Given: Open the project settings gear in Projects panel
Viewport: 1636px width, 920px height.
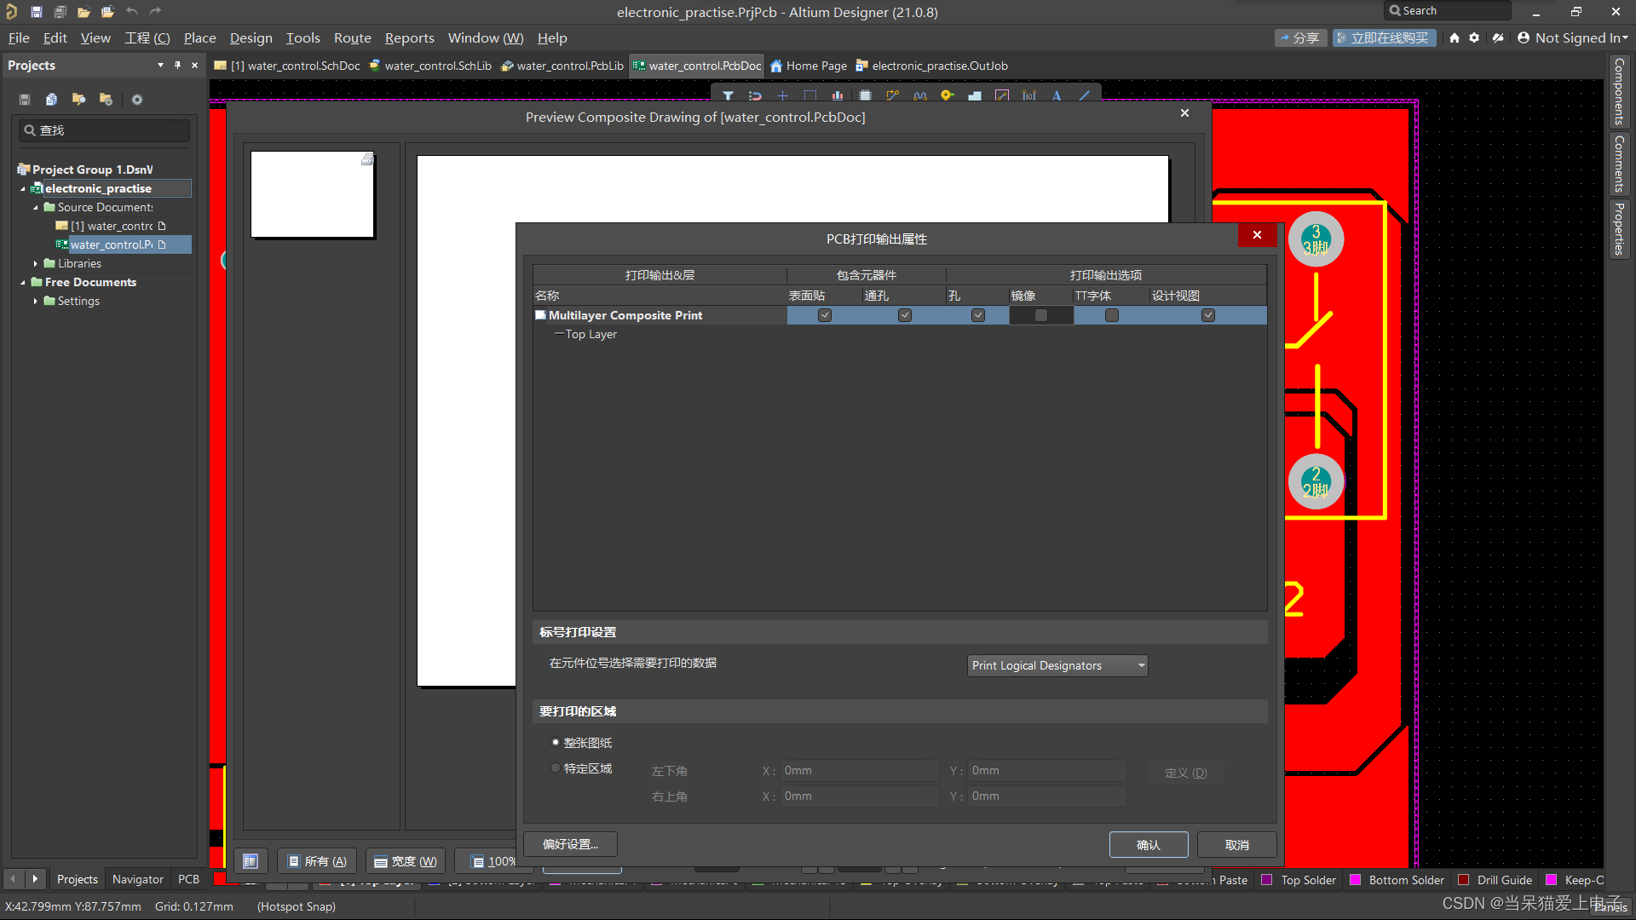Looking at the screenshot, I should tap(136, 100).
